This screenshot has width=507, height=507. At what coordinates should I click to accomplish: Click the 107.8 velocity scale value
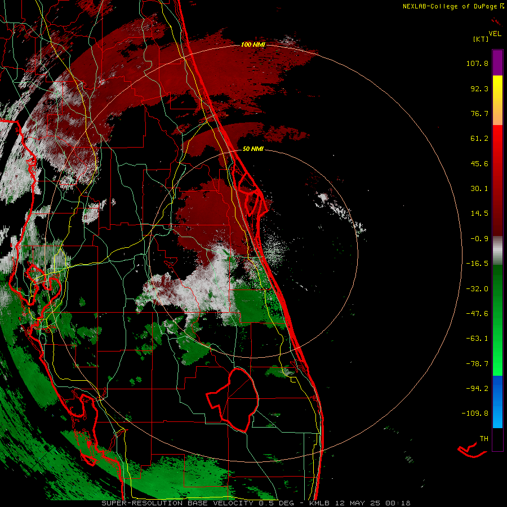[x=477, y=63]
